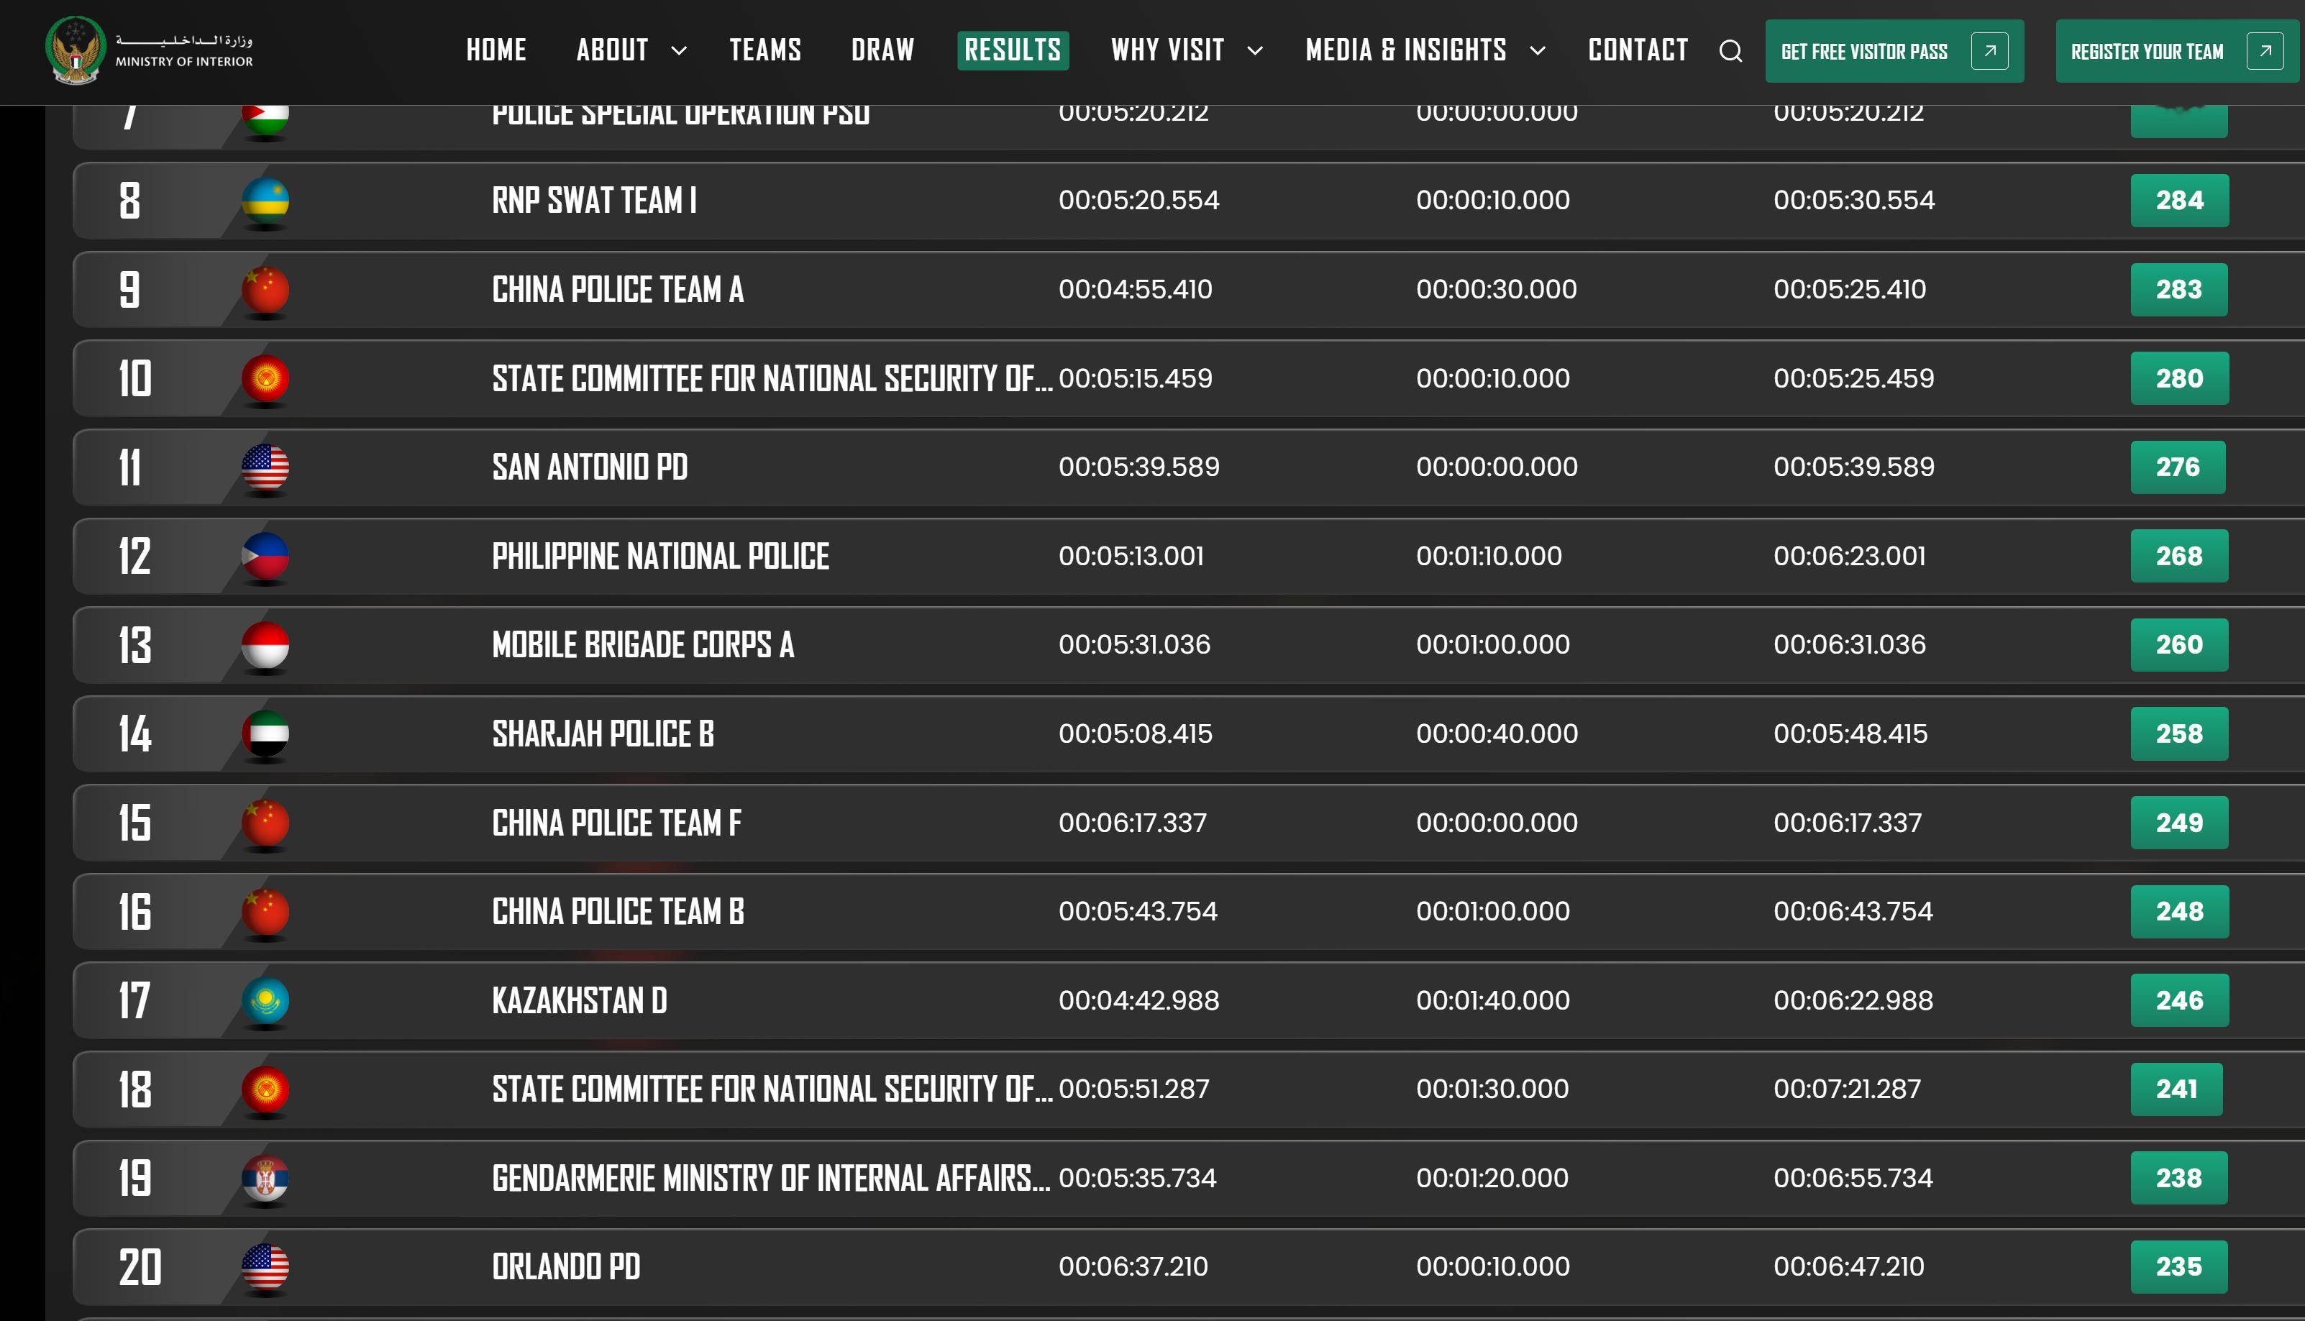Click the arrow icon on Register Your Team
Screen dimensions: 2305x1321
coord(2264,51)
